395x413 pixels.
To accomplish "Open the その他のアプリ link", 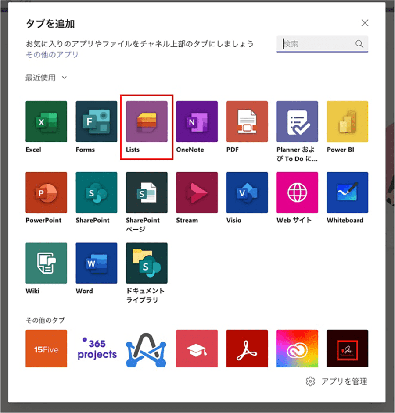I will point(52,54).
